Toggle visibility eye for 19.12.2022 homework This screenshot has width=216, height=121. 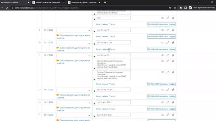pos(163,102)
